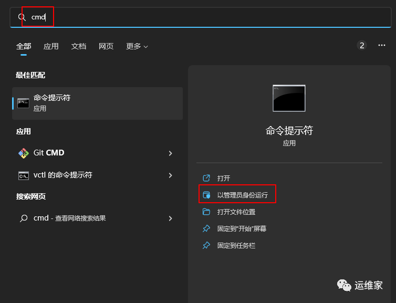Image resolution: width=396 pixels, height=303 pixels.
Task: Click the 以管理员身份运行 shield icon
Action: pyautogui.click(x=206, y=195)
